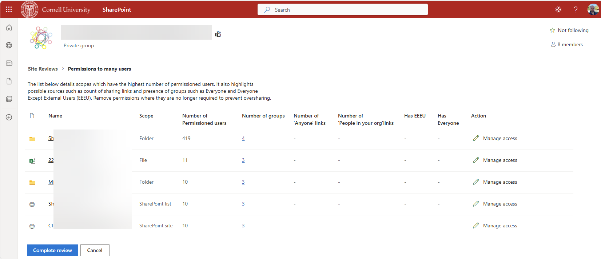Click the Complete review button

pyautogui.click(x=52, y=250)
